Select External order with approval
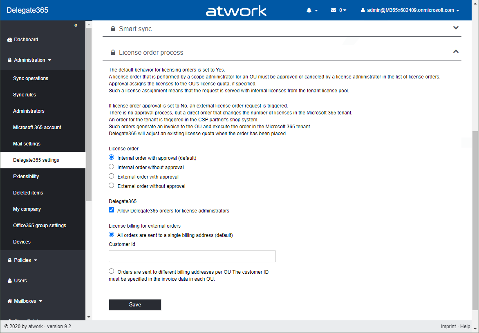Viewport: 479px width, 333px height. click(112, 176)
